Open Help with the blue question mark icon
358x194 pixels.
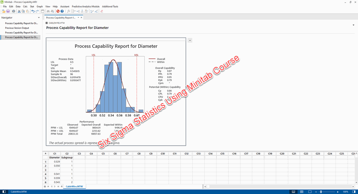click(62, 11)
